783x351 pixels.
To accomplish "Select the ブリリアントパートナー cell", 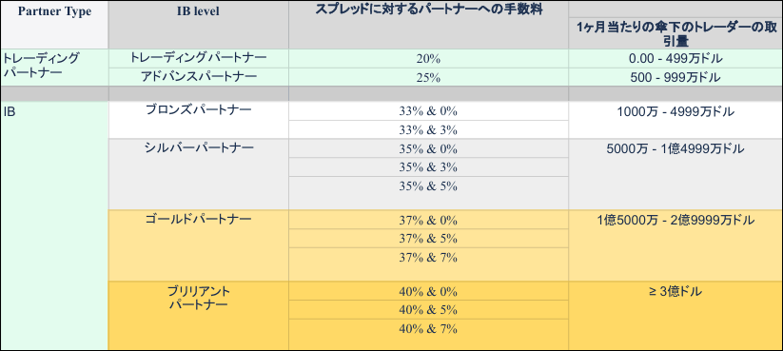I will 198,316.
